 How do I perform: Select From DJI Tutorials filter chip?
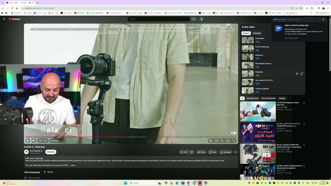[x=268, y=98]
